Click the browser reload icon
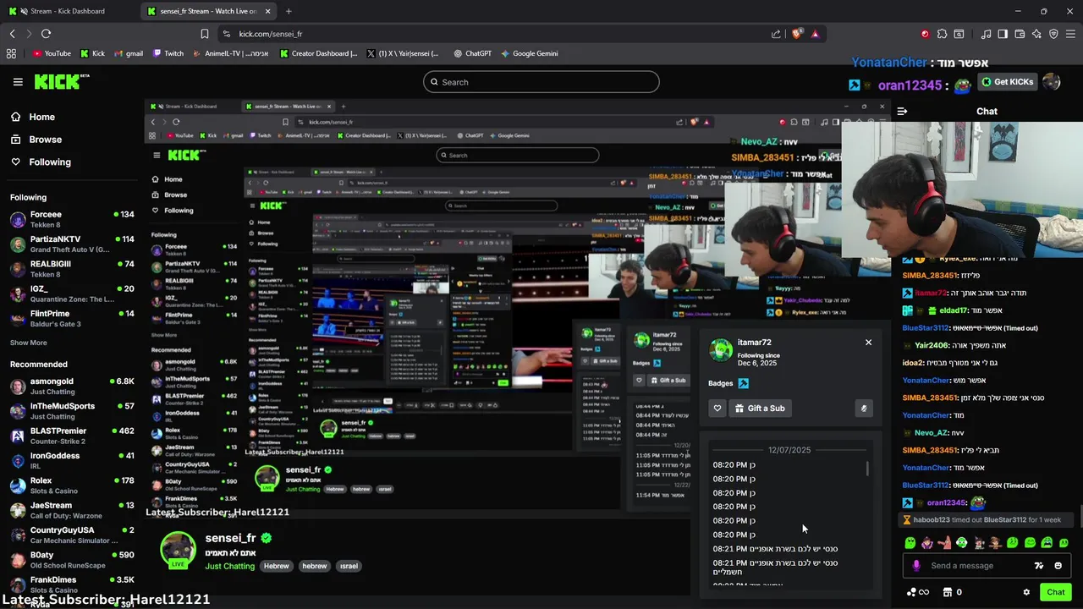Image resolution: width=1083 pixels, height=609 pixels. (x=46, y=34)
